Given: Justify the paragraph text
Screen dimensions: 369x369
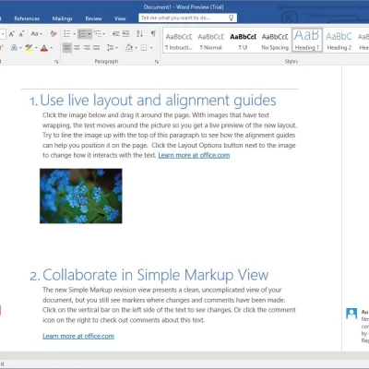Looking at the screenshot, I should pos(97,48).
